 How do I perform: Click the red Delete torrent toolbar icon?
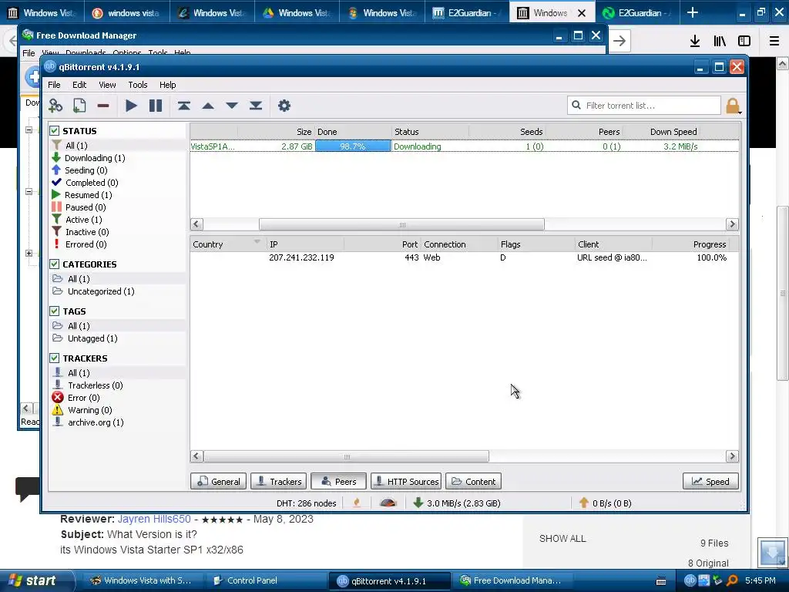coord(103,106)
